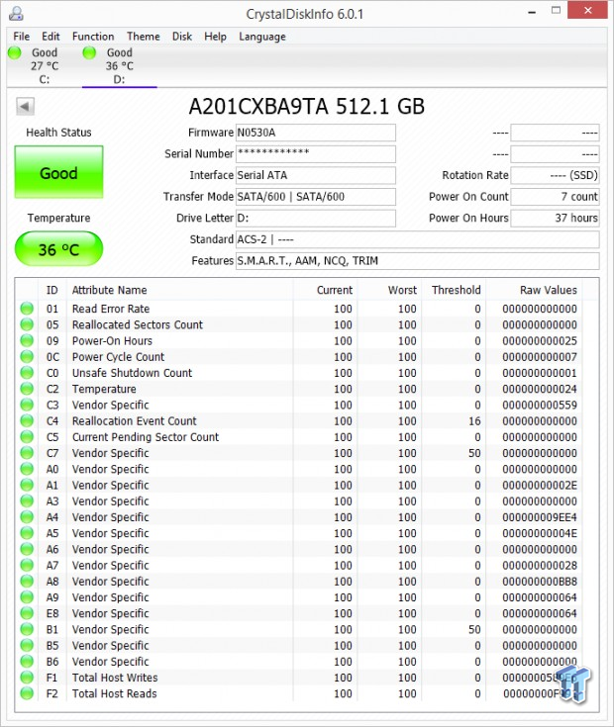This screenshot has height=727, width=614.
Task: Click raw value 000000009EE4 in A4 row
Action: (540, 517)
